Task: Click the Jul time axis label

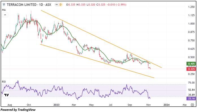Action: pos(111,105)
